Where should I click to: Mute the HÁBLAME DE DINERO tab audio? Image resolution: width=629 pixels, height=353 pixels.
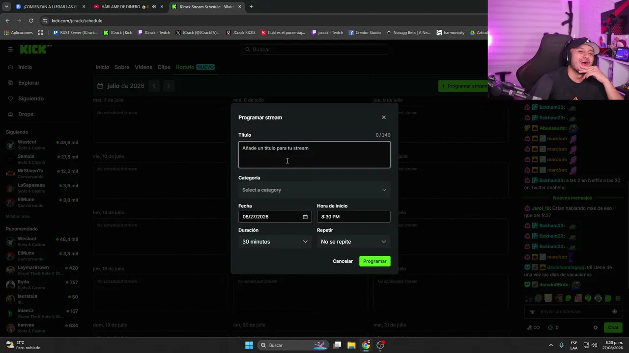click(154, 7)
